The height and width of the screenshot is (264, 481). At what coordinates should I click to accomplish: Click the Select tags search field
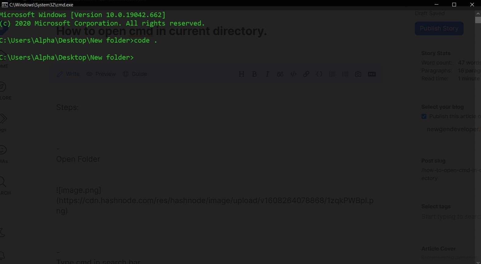coord(448,216)
